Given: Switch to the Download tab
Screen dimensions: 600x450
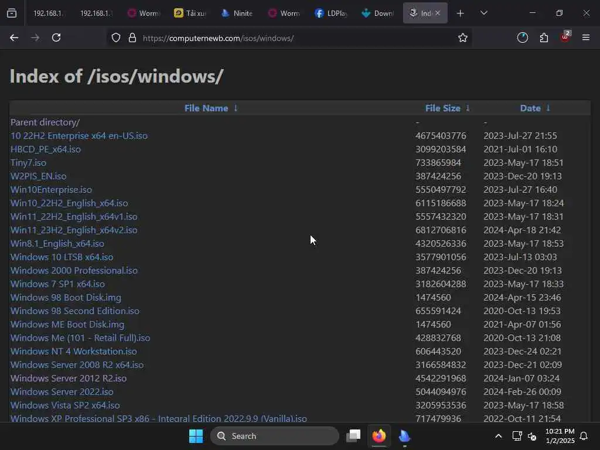Looking at the screenshot, I should [378, 13].
